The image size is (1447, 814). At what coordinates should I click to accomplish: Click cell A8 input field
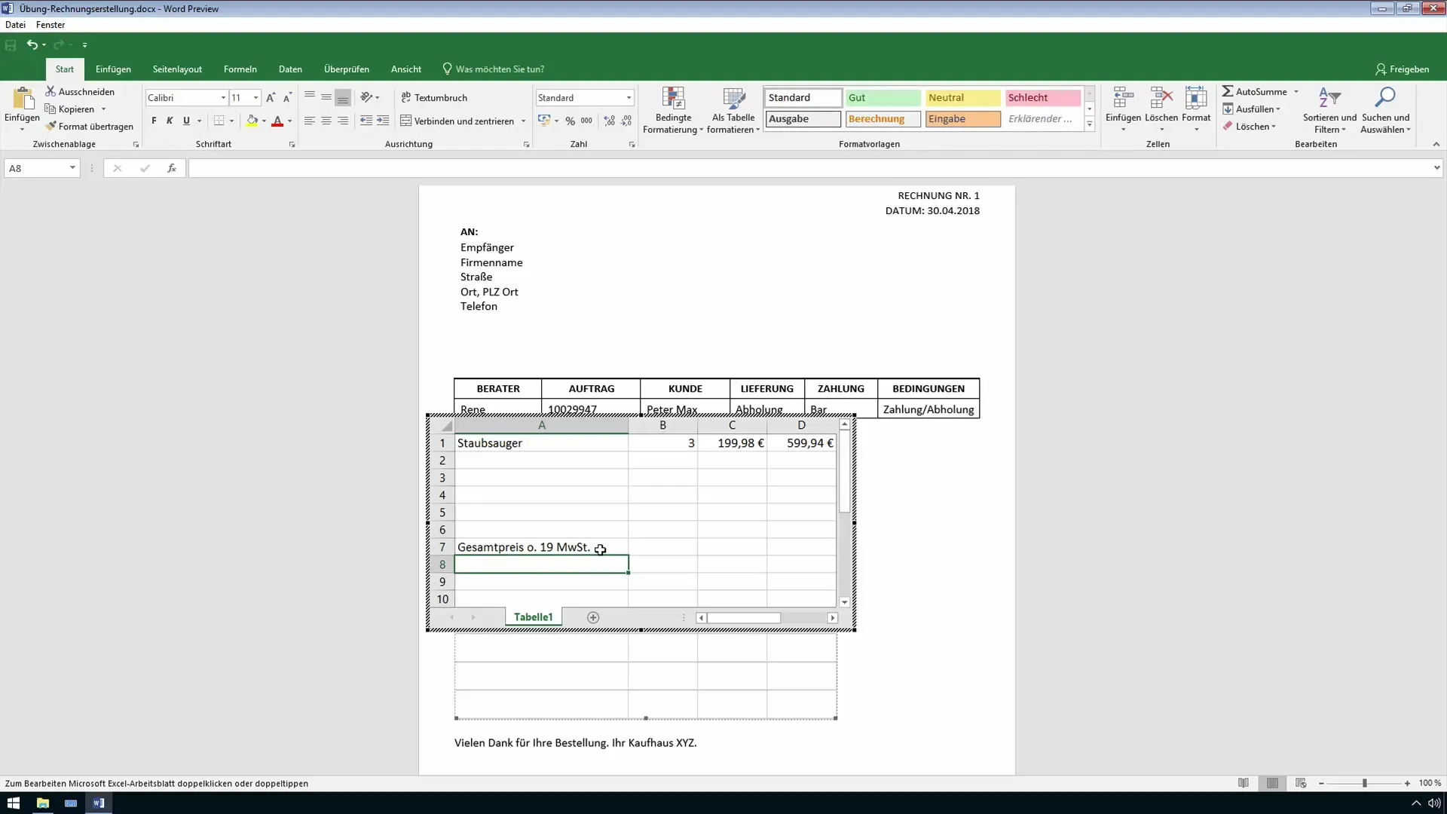pos(542,565)
